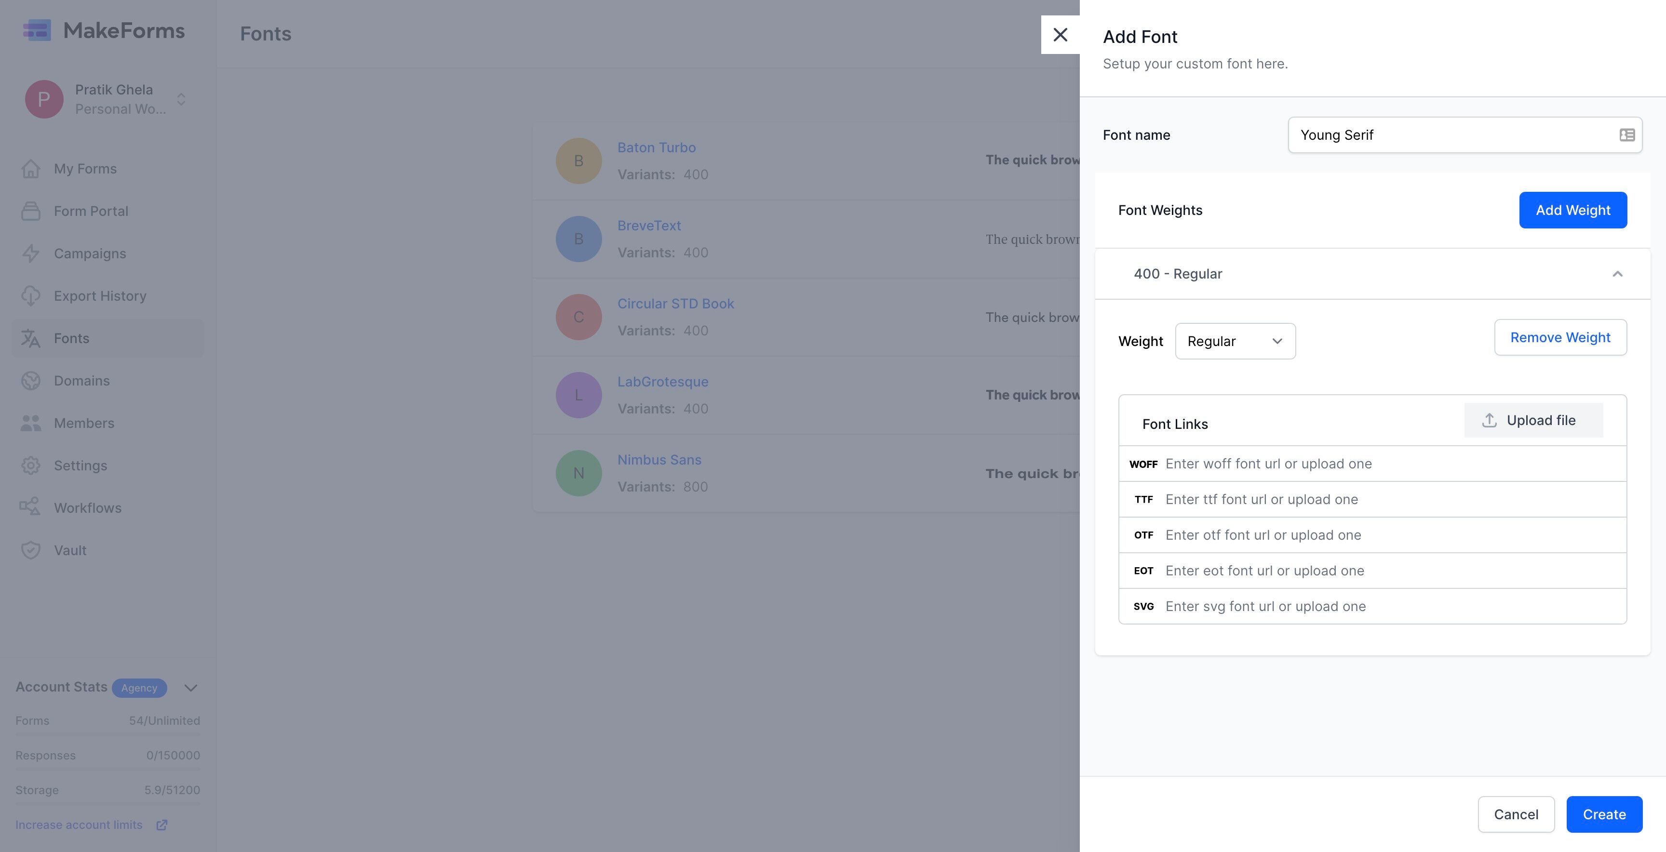Image resolution: width=1666 pixels, height=852 pixels.
Task: Select Export History in the sidebar
Action: pos(107,296)
